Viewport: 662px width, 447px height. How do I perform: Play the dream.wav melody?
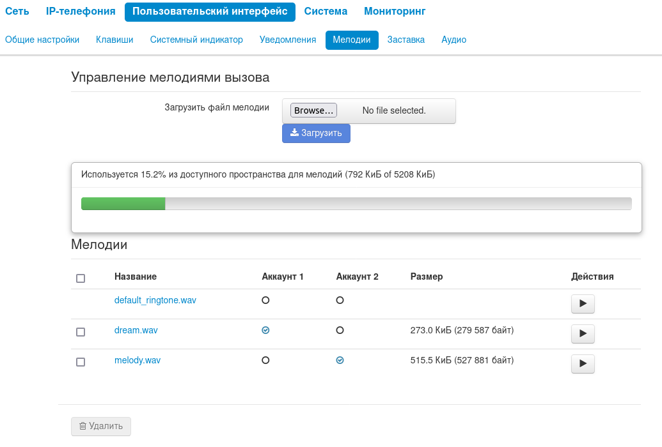[x=583, y=334]
